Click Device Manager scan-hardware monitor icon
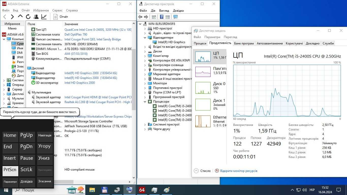 [x=175, y=17]
